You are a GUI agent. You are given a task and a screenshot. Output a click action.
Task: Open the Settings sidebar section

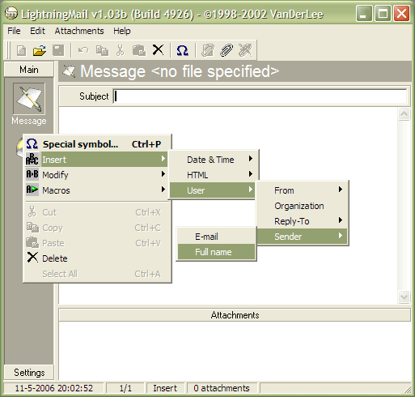[x=29, y=373]
